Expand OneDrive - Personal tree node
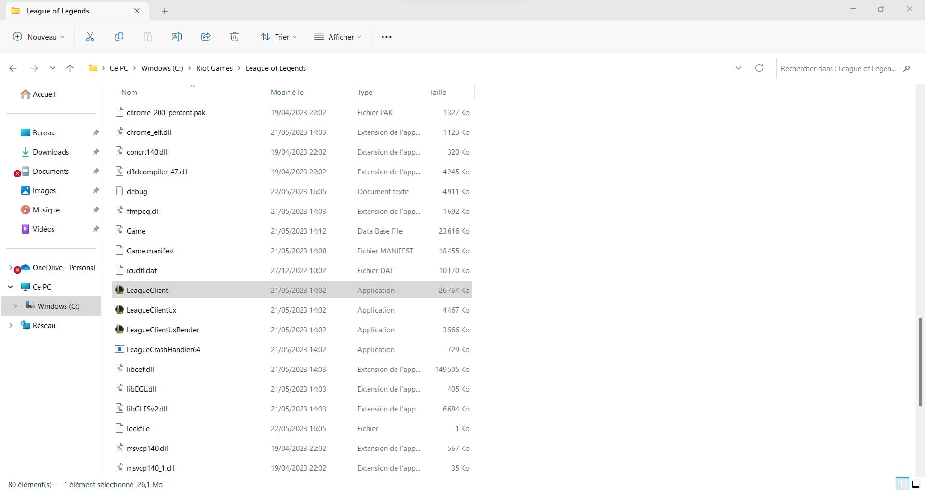 [11, 267]
